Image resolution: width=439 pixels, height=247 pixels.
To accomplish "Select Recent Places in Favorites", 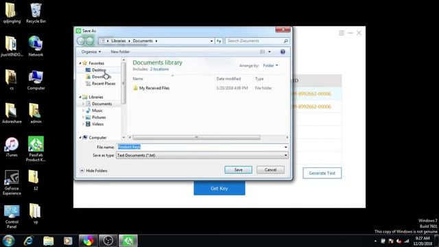I will pos(104,84).
